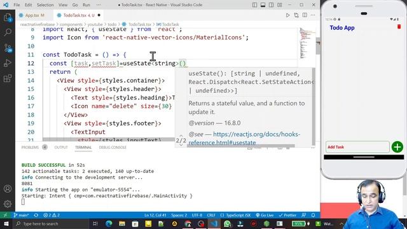Viewport: 407px width, 229px height.
Task: Open the Manage gear menu
Action: pos(8,204)
